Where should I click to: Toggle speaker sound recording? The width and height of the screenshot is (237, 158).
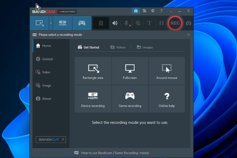tap(115, 23)
